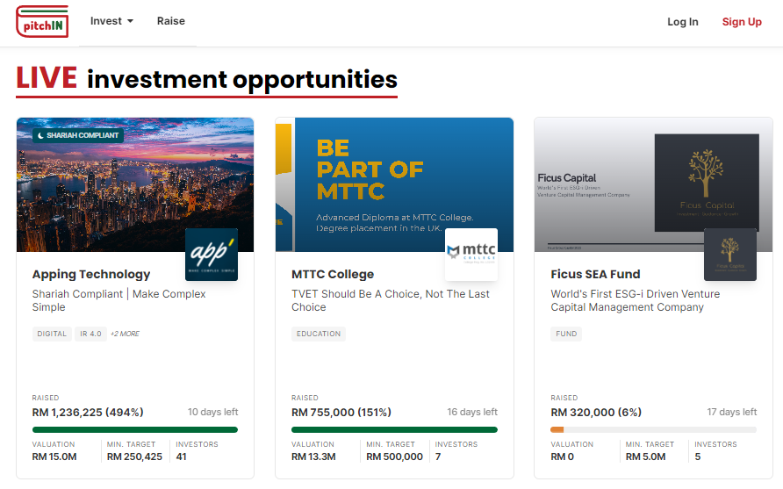This screenshot has height=489, width=783.
Task: Select the DIGITAL tag
Action: [52, 334]
